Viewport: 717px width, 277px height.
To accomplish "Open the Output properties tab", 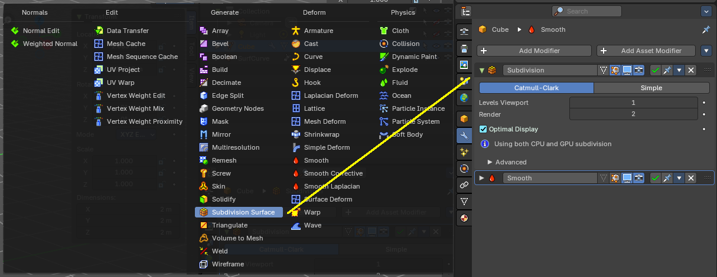I will point(464,48).
